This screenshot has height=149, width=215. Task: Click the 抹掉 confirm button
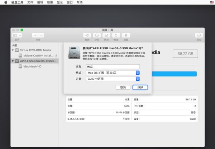pyautogui.click(x=140, y=87)
